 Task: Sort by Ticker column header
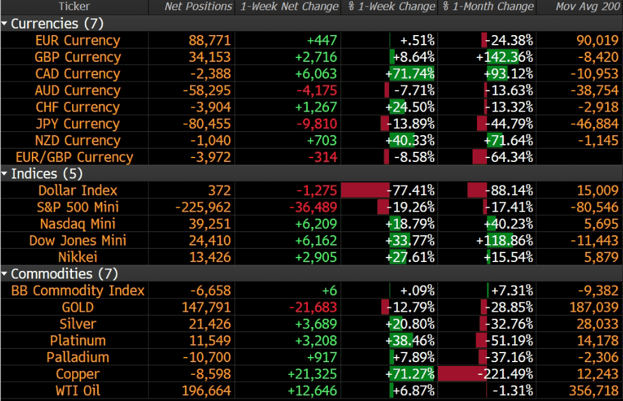tap(74, 7)
